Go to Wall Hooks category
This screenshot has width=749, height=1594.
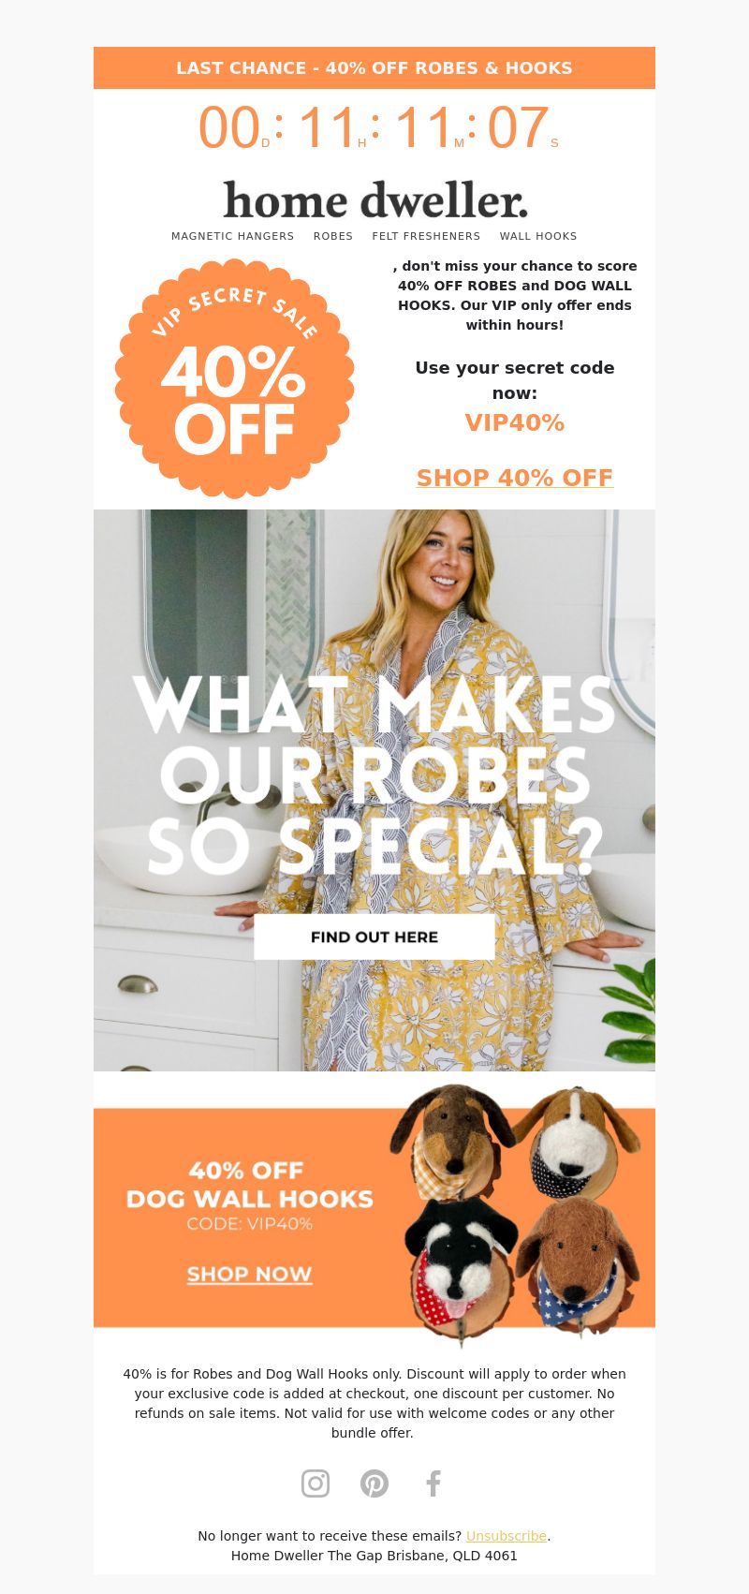pos(538,236)
